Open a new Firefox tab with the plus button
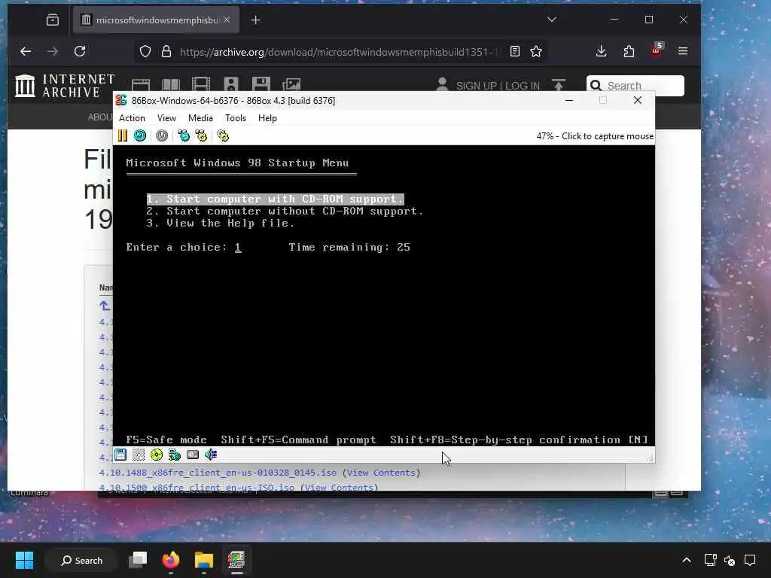Screen dimensions: 771x578 [x=256, y=20]
